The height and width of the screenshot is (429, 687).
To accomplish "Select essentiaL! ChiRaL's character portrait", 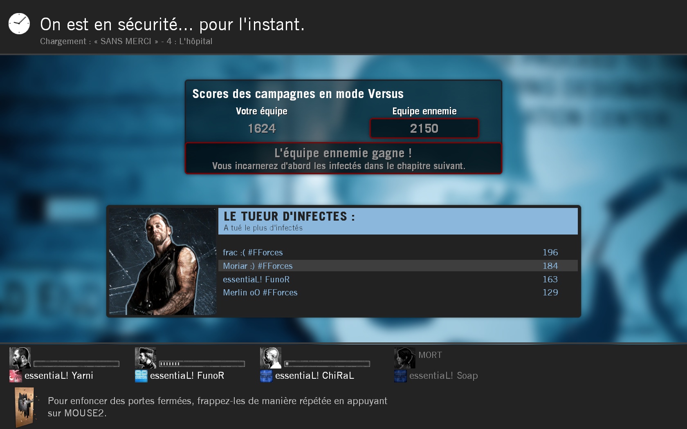I will tap(271, 358).
